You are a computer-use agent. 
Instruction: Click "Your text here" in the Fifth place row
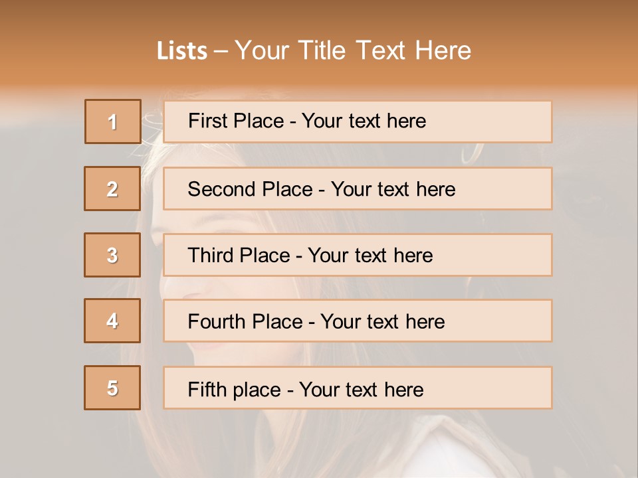(362, 389)
